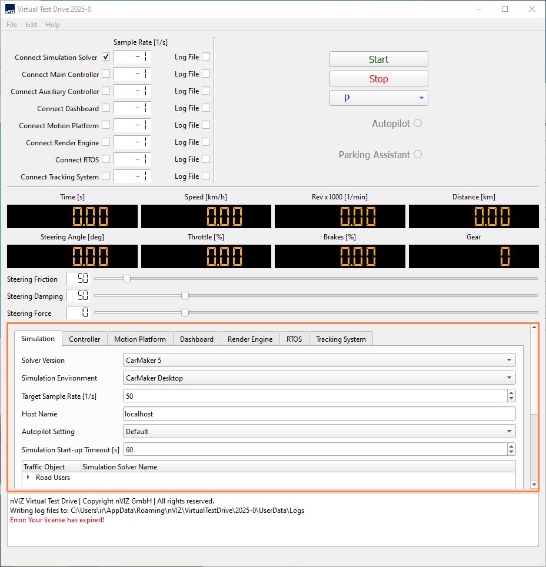Open the Autopilot Setting dropdown
The image size is (546, 567).
pos(510,431)
